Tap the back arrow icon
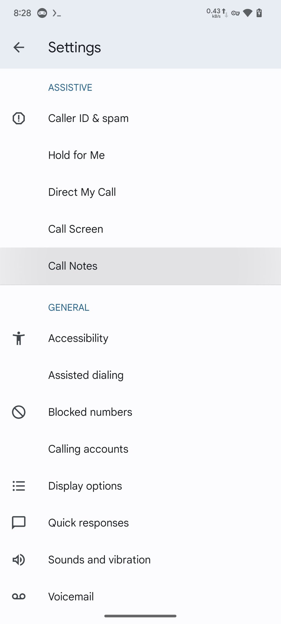 (x=19, y=48)
